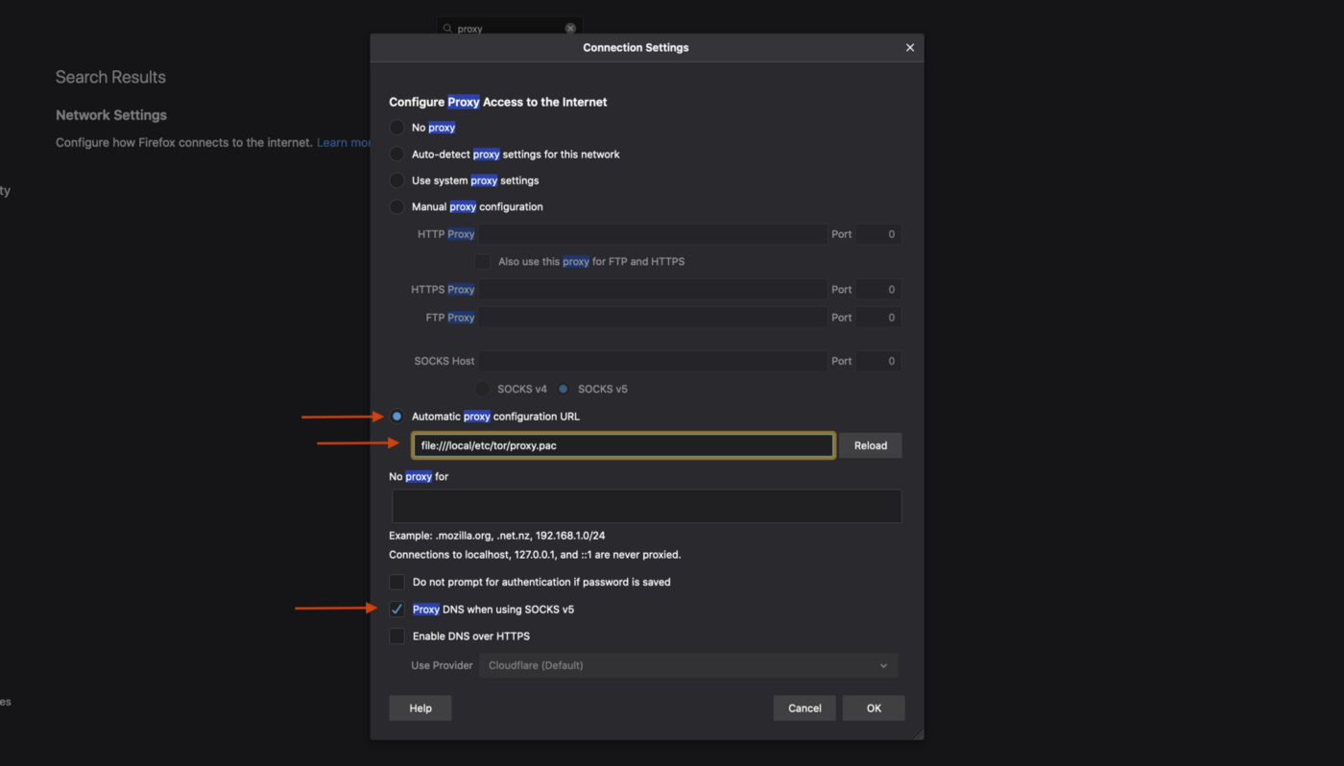Uncheck Proxy DNS when using SOCKS v5
This screenshot has height=766, width=1344.
396,610
